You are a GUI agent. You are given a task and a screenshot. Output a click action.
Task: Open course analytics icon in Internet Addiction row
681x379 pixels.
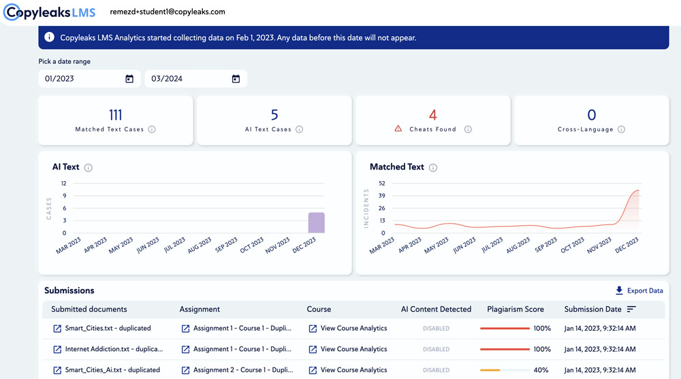tap(313, 350)
